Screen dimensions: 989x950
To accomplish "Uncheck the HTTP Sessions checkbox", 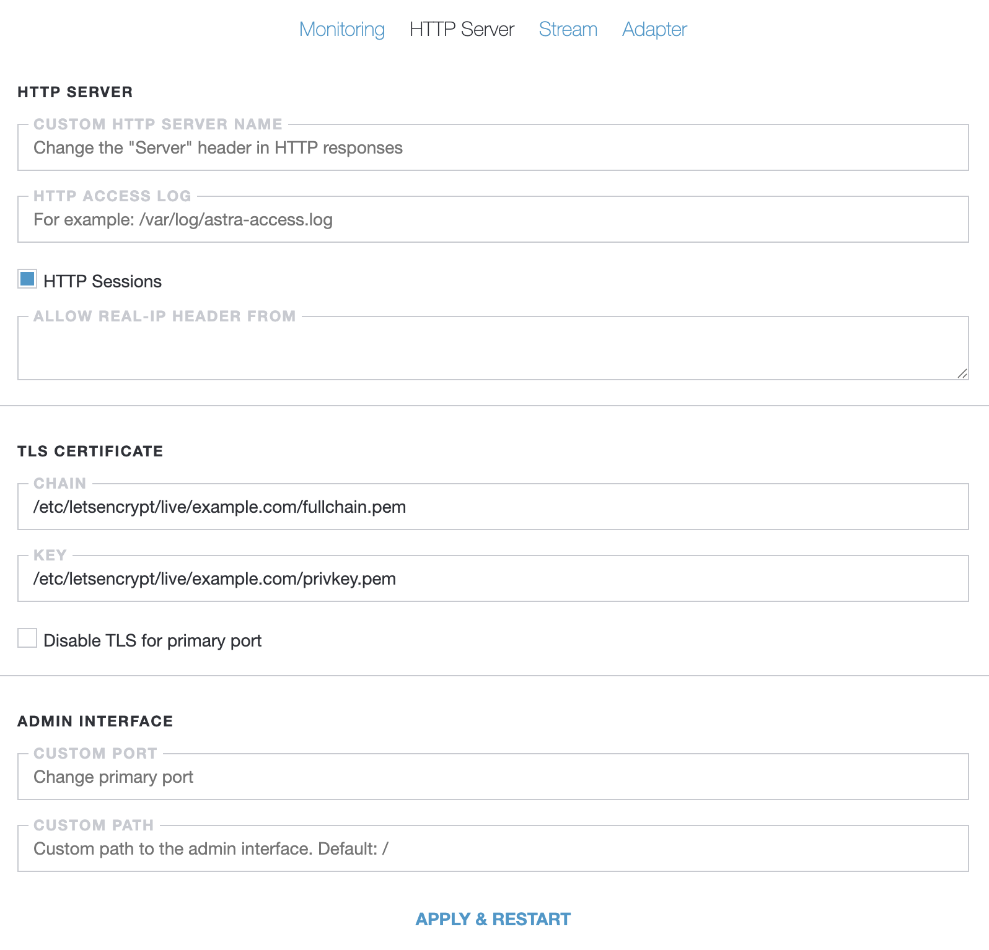I will tap(27, 279).
